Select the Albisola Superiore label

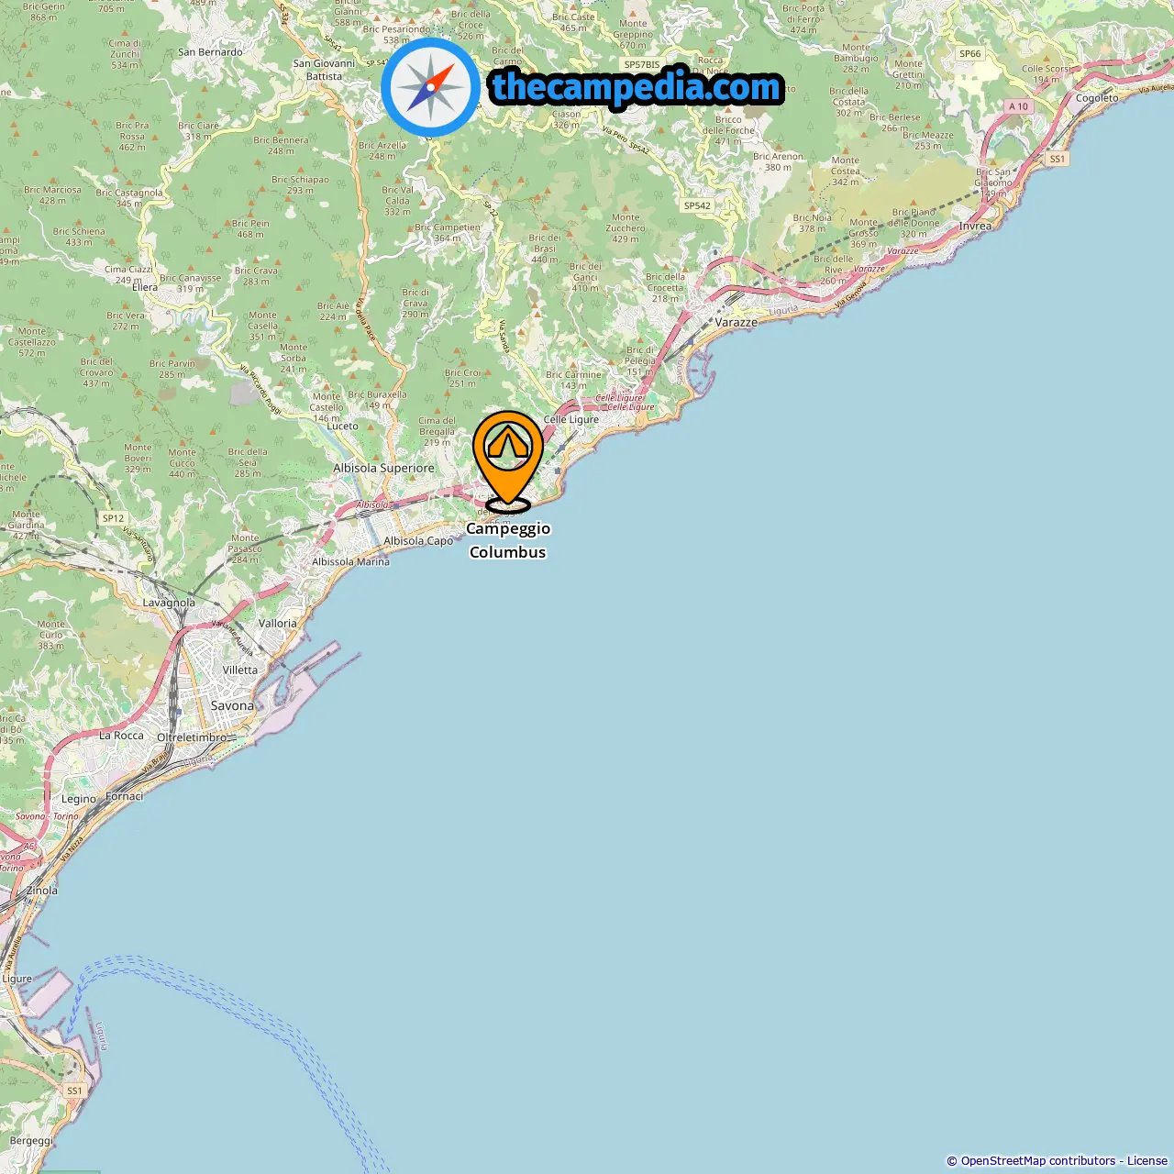[x=383, y=468]
